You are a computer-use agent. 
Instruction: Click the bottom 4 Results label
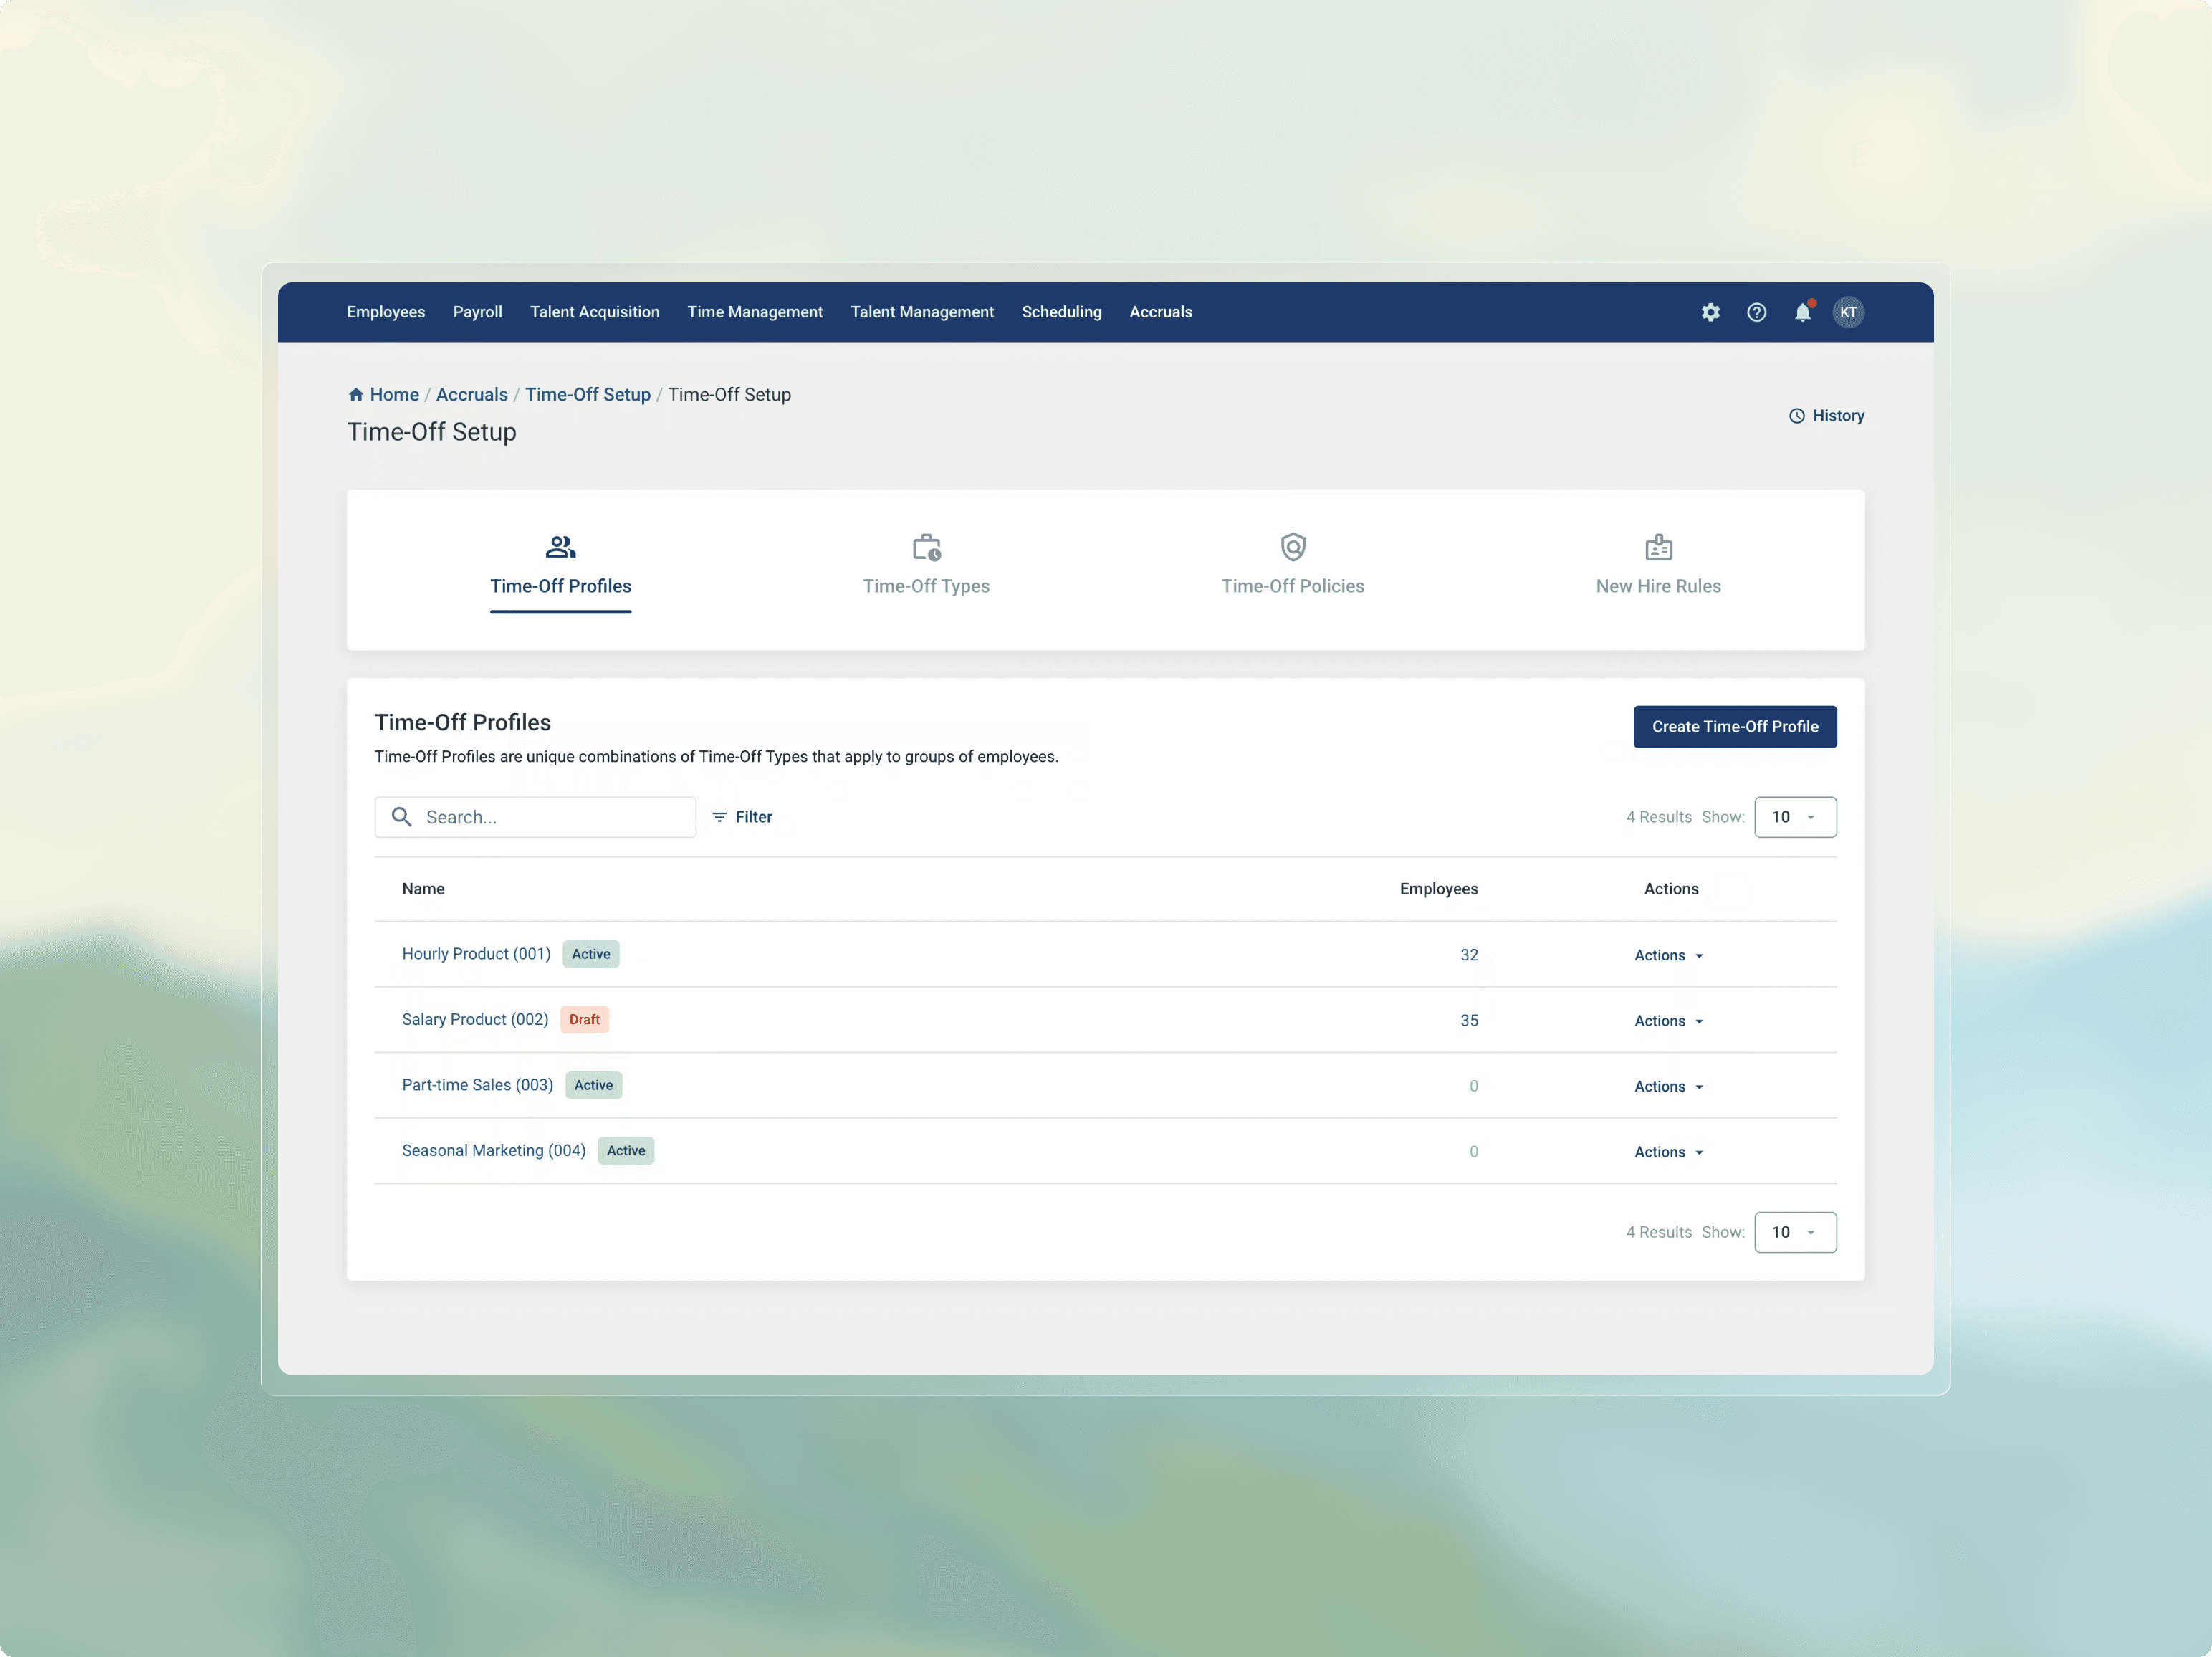click(x=1658, y=1232)
